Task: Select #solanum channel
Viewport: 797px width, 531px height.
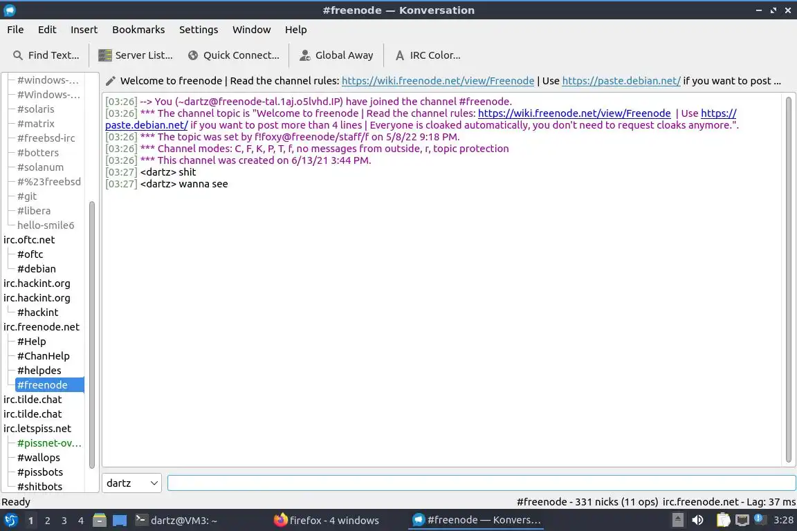Action: tap(40, 167)
